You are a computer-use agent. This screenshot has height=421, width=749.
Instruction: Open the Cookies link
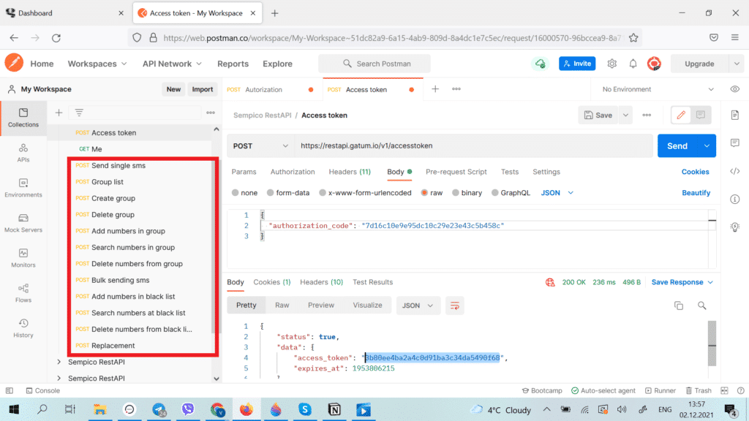(695, 172)
